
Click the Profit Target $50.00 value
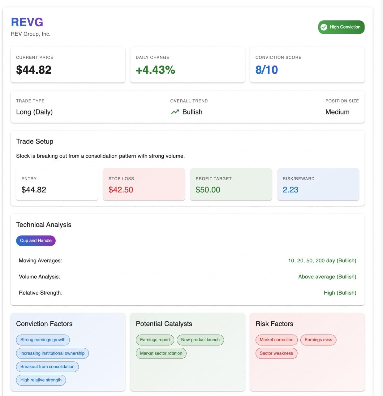point(208,190)
